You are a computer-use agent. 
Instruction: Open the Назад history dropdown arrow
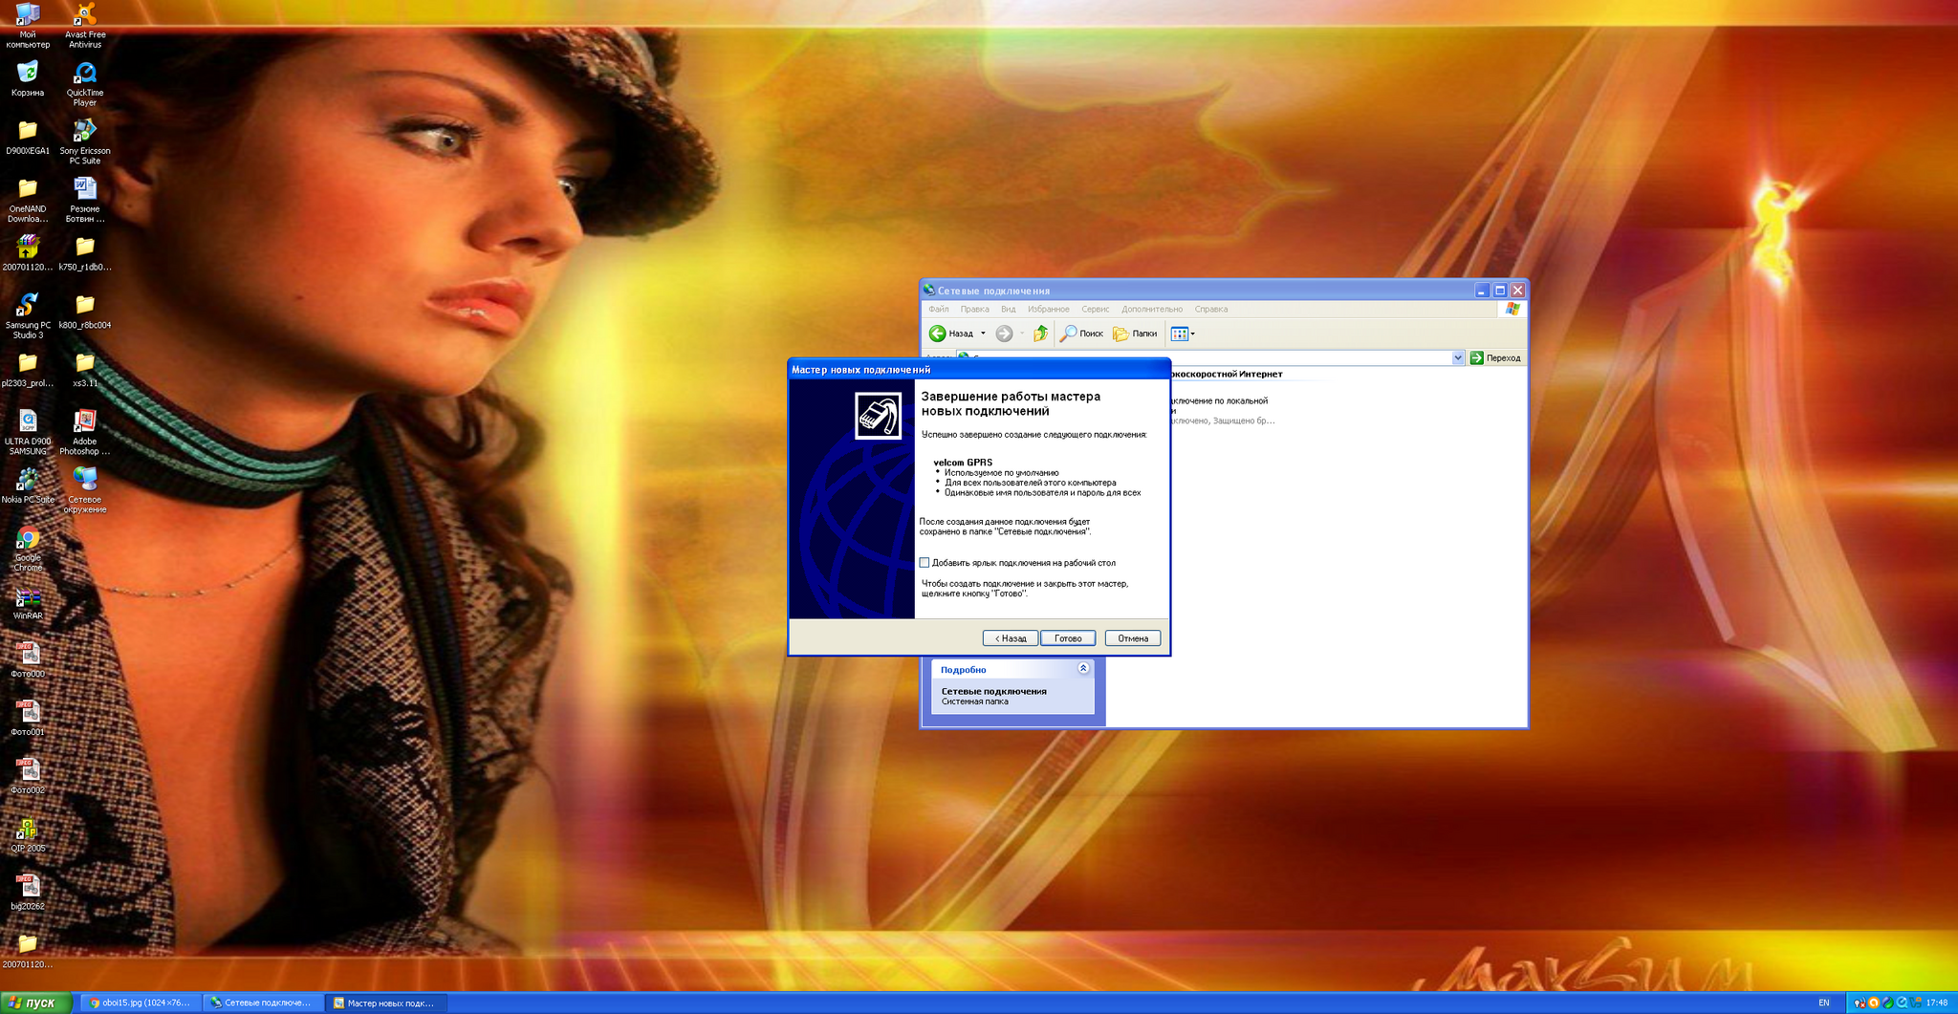(x=983, y=334)
